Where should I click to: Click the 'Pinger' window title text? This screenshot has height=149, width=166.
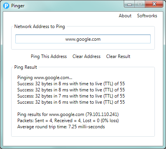click(x=18, y=6)
